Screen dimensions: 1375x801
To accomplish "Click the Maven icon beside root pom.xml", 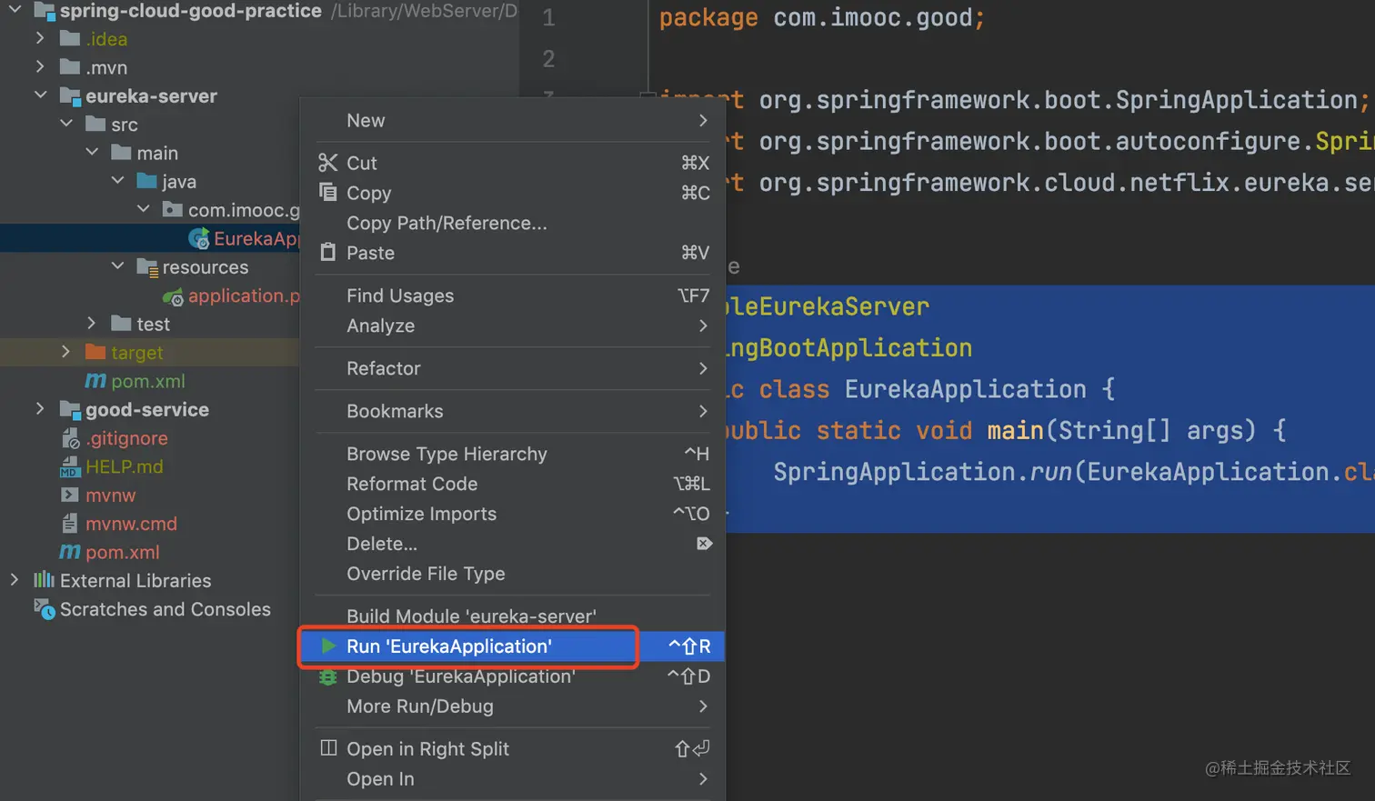I will point(70,552).
